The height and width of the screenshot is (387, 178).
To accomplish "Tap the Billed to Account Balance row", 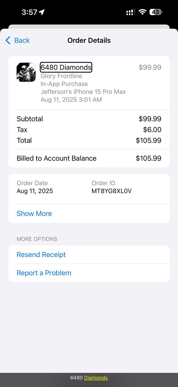I will click(89, 158).
